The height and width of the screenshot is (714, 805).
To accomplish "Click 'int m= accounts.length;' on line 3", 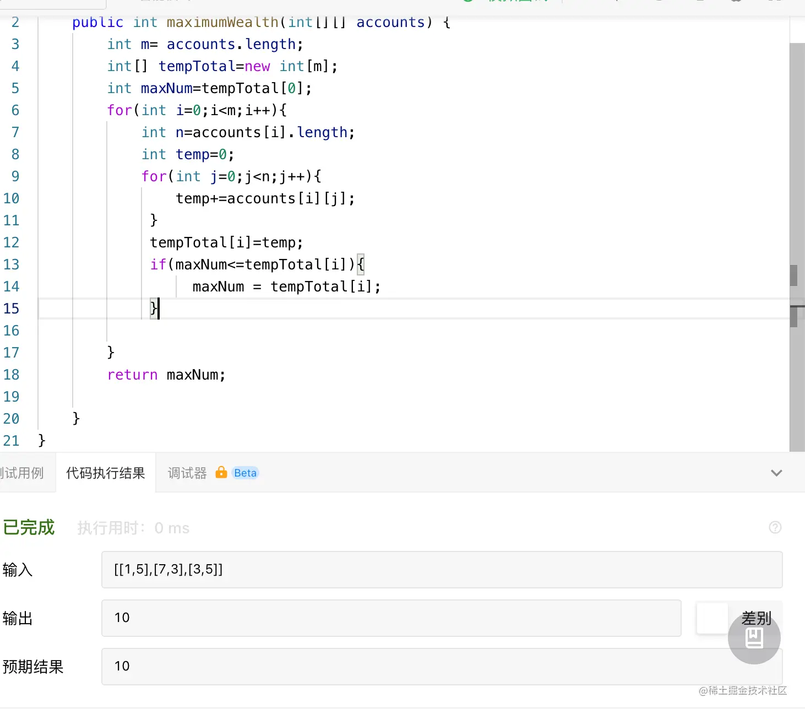I will point(205,44).
